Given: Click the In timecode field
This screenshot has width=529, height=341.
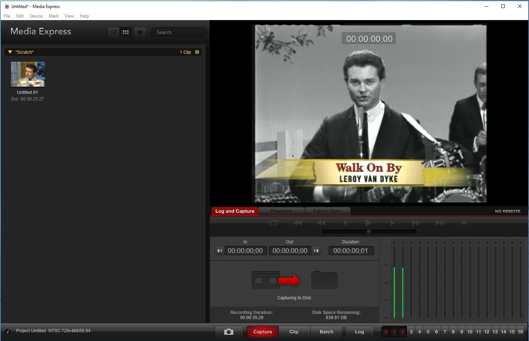Looking at the screenshot, I should 245,251.
